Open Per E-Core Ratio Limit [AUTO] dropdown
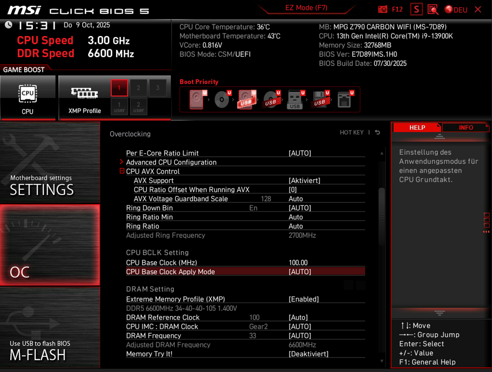The width and height of the screenshot is (492, 372). click(300, 153)
